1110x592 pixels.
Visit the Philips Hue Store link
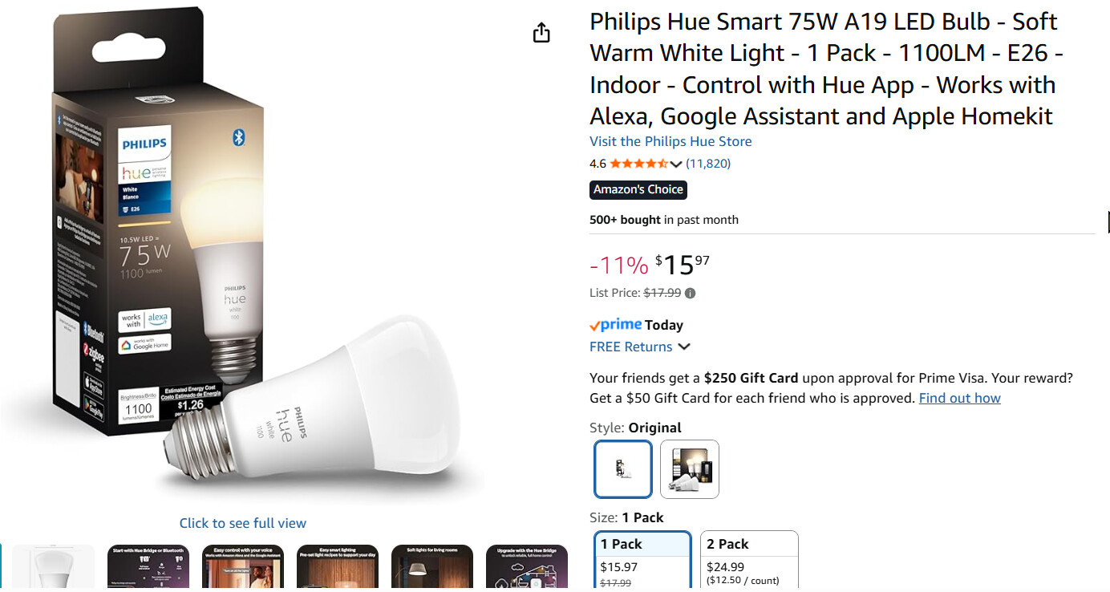[670, 142]
